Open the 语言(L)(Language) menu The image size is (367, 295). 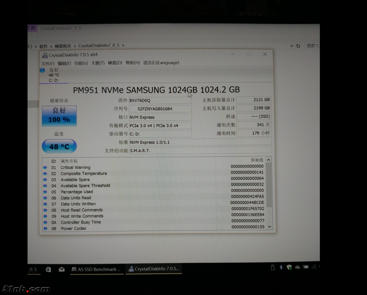[161, 63]
